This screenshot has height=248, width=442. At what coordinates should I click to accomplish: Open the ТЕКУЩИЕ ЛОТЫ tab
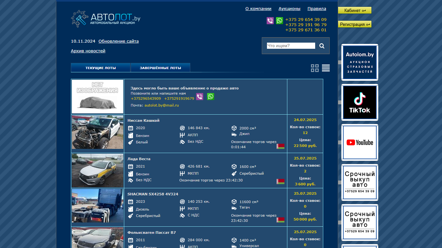pyautogui.click(x=101, y=68)
